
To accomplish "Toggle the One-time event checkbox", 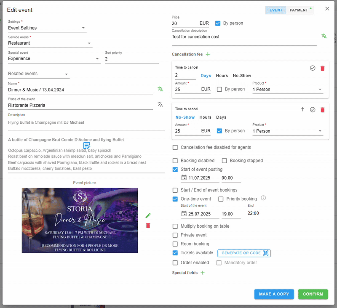I will (x=175, y=199).
